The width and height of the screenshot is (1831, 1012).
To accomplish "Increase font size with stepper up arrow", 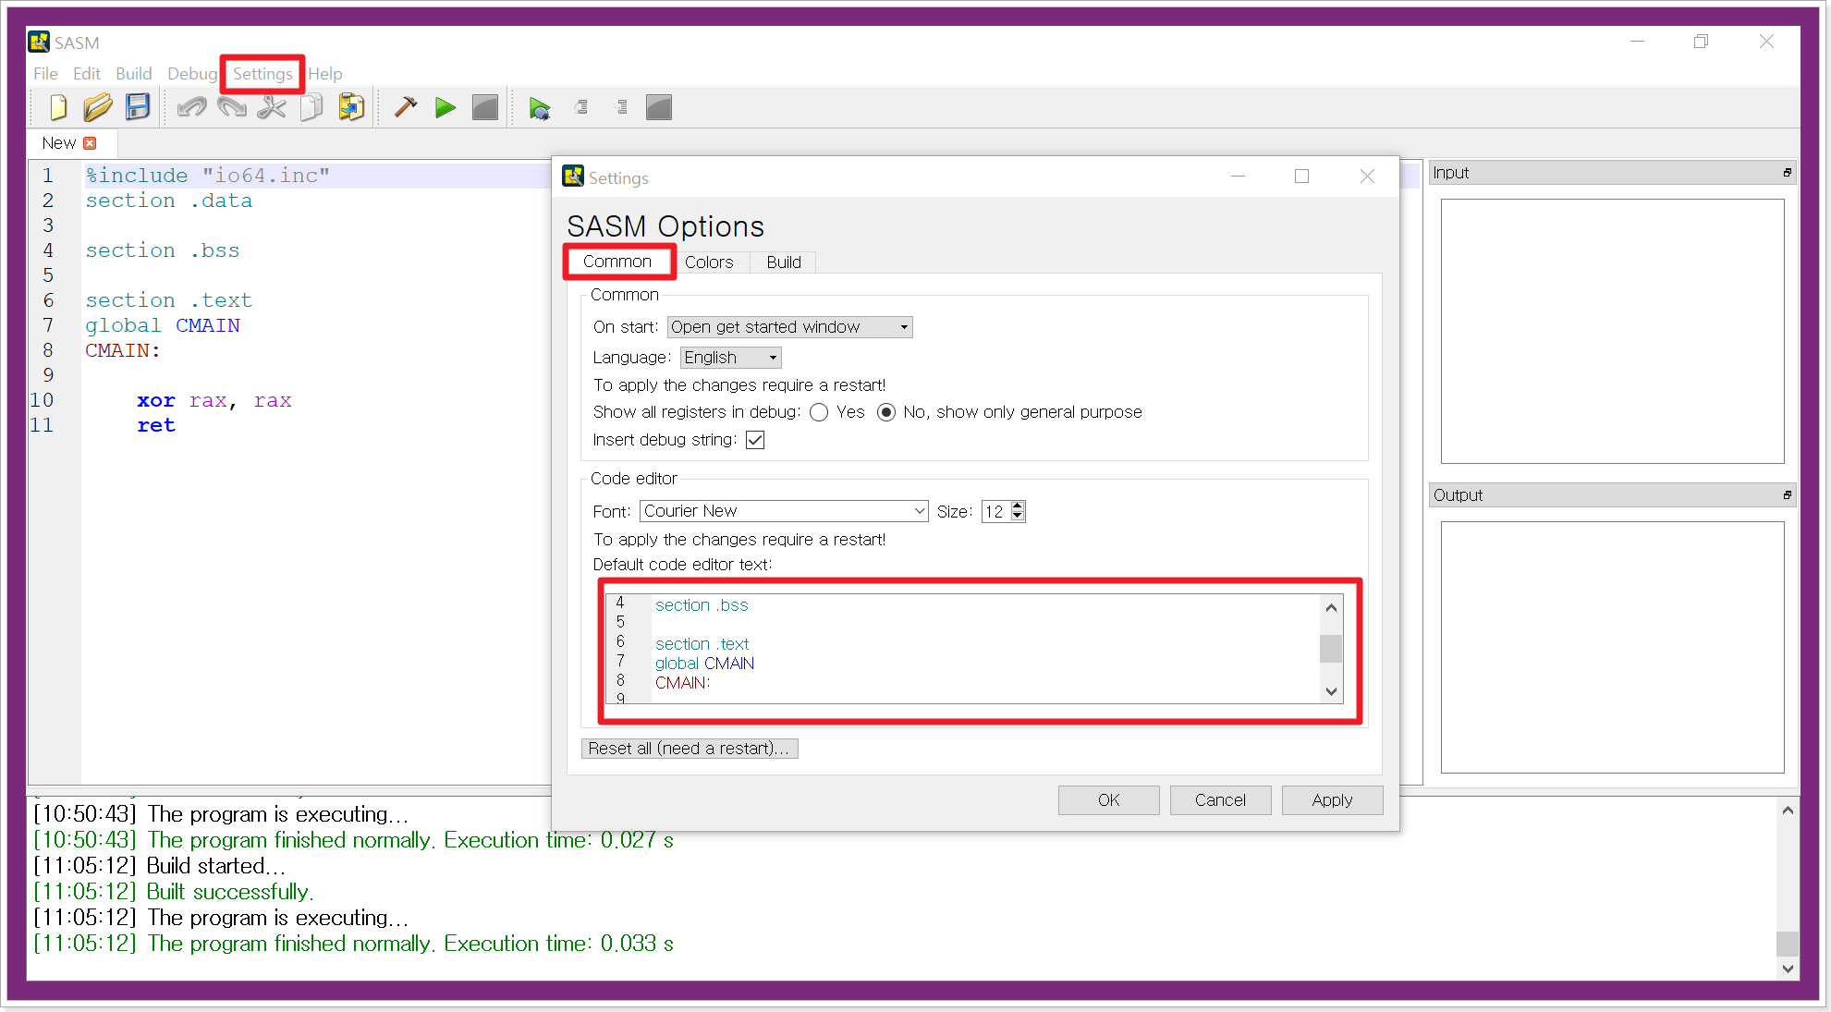I will [x=1018, y=506].
